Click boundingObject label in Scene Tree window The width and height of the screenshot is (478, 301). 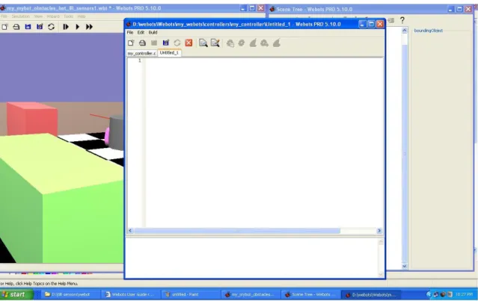pos(429,31)
